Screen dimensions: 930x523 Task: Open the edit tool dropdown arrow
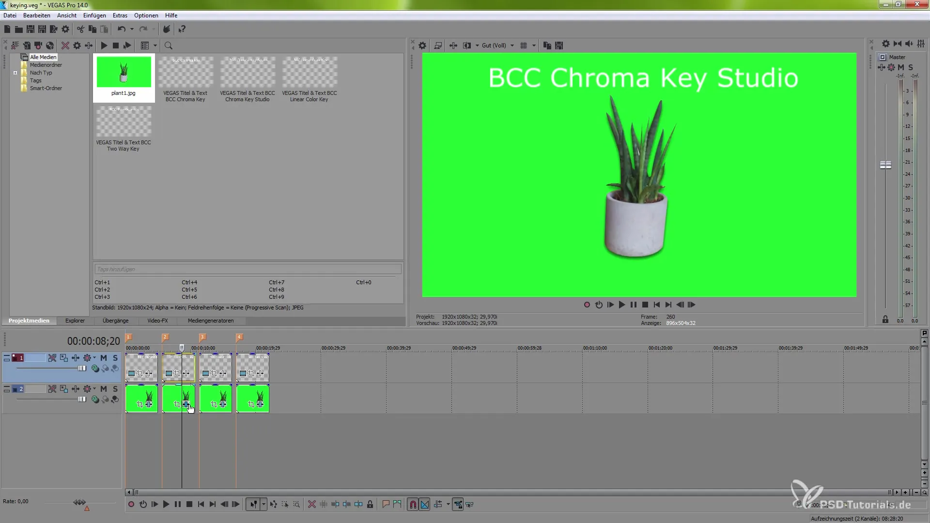point(263,505)
